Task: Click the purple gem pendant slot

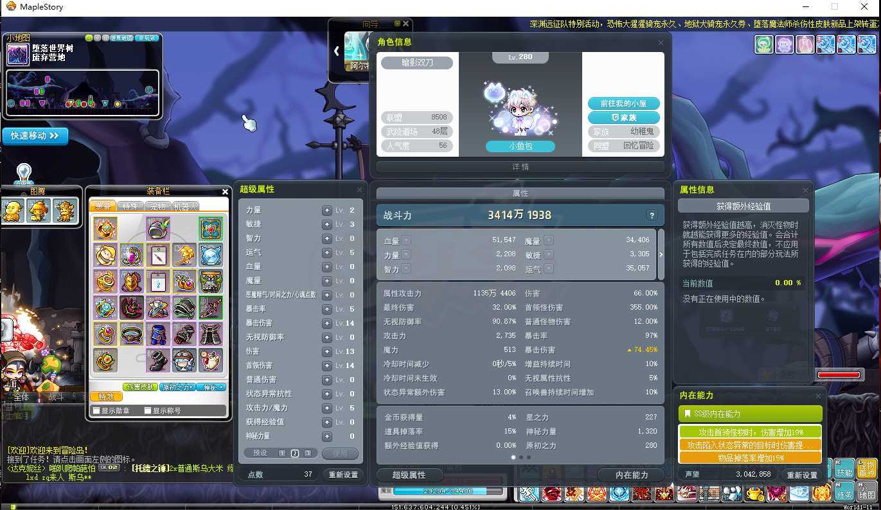Action: coord(131,255)
